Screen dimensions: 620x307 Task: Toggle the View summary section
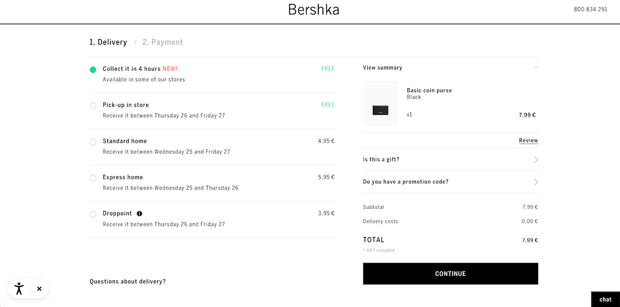coord(450,68)
